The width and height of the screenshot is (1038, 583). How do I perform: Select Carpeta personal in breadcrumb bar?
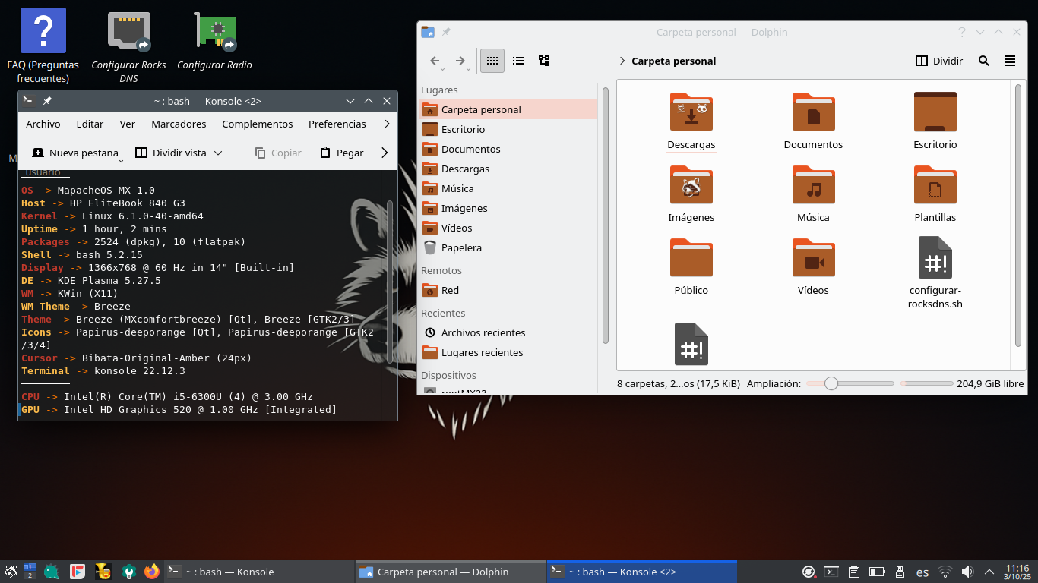click(674, 61)
